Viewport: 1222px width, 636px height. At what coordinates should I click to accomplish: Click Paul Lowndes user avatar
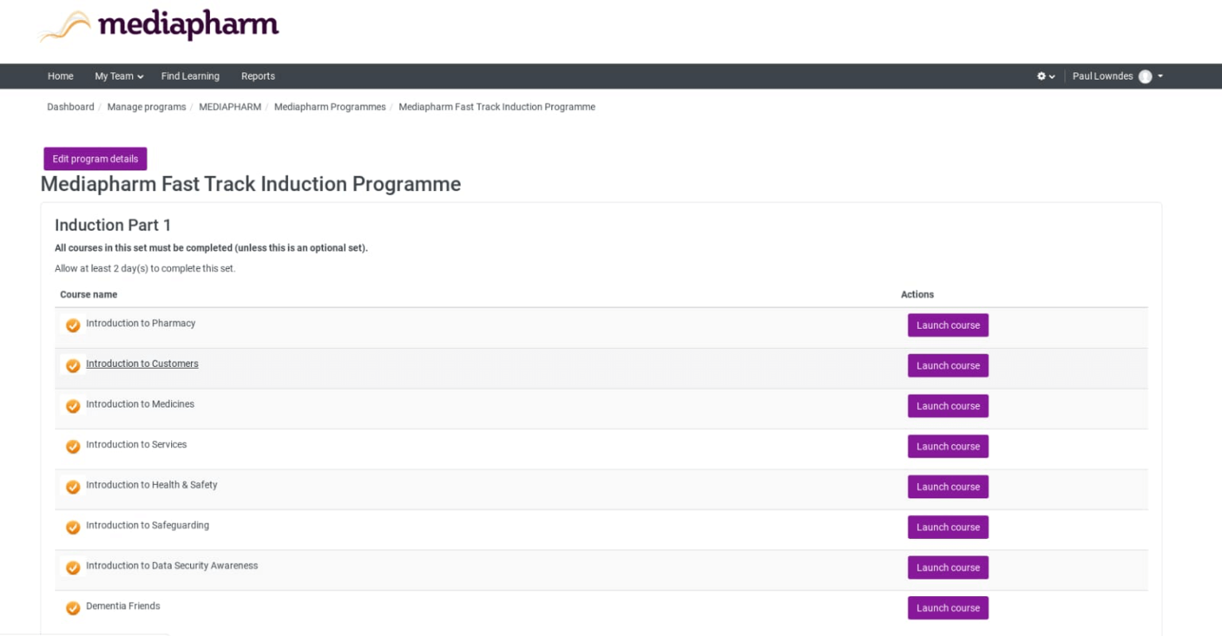[1145, 76]
